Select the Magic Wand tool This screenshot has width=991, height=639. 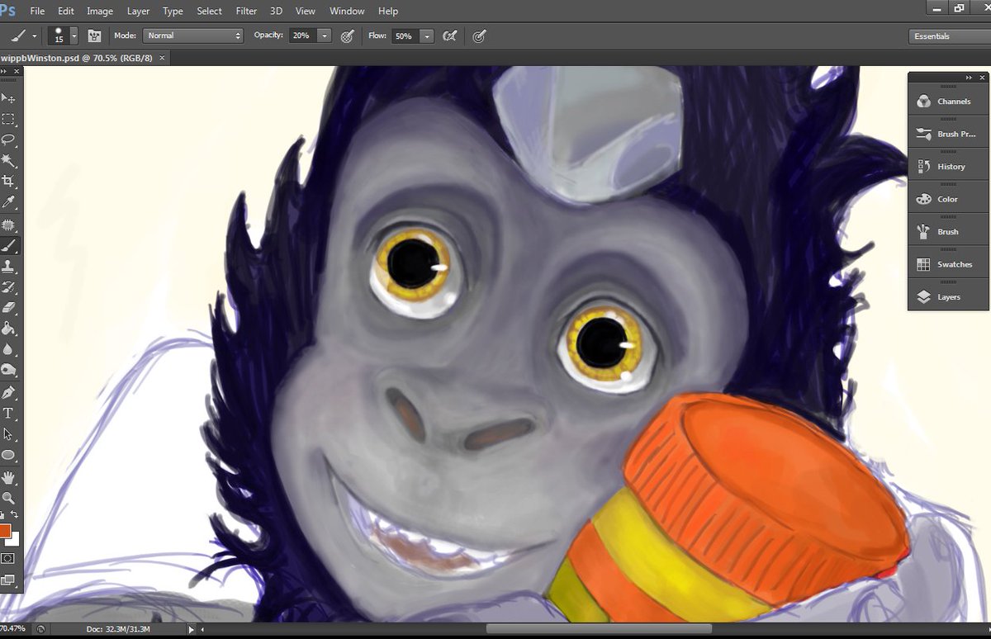click(x=8, y=160)
